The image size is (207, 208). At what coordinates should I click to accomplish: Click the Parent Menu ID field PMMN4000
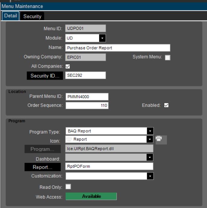tap(87, 97)
